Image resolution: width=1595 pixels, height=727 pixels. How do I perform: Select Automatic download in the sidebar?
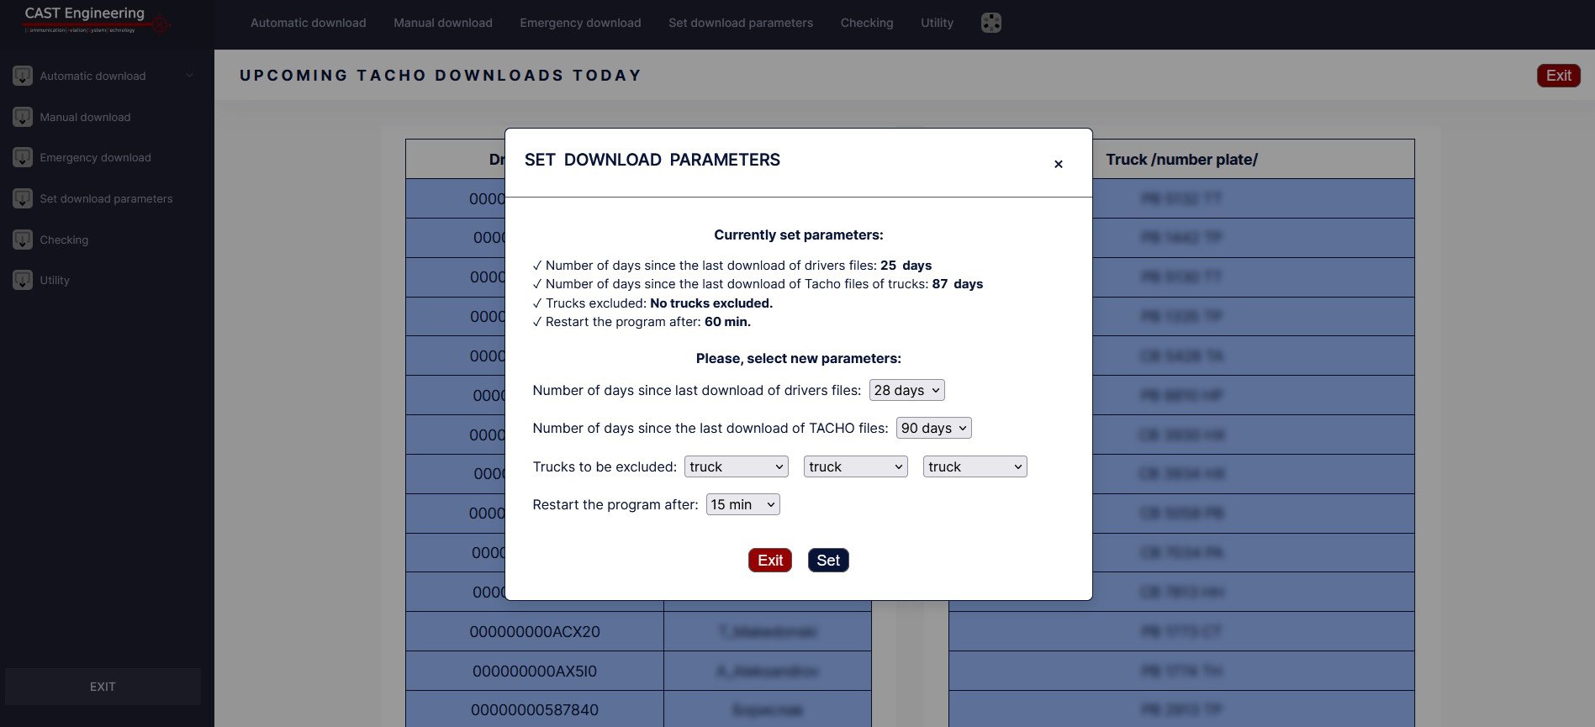pos(92,76)
